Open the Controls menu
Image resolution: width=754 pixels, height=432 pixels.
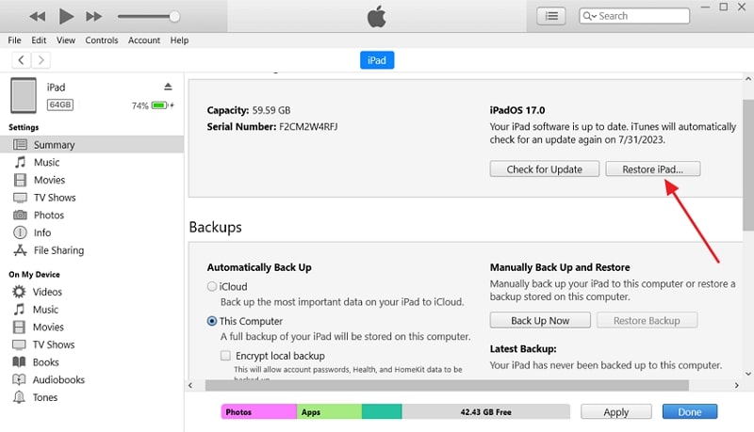tap(102, 40)
